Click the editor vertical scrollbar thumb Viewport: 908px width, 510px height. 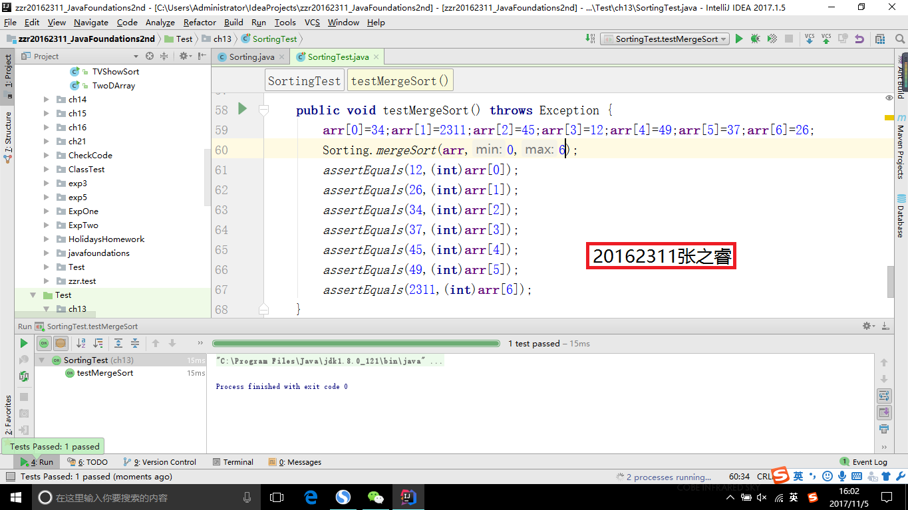[x=891, y=282]
